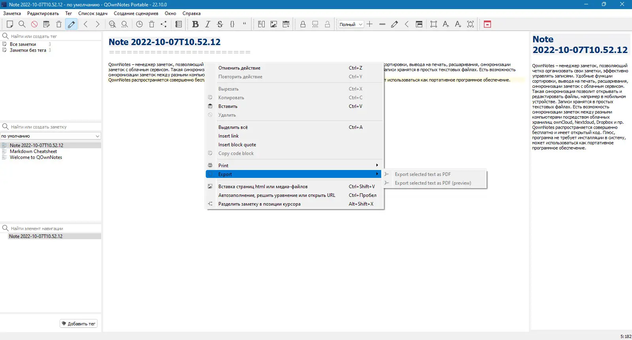Image resolution: width=632 pixels, height=340 pixels.
Task: Apply bold formatting
Action: click(x=195, y=24)
